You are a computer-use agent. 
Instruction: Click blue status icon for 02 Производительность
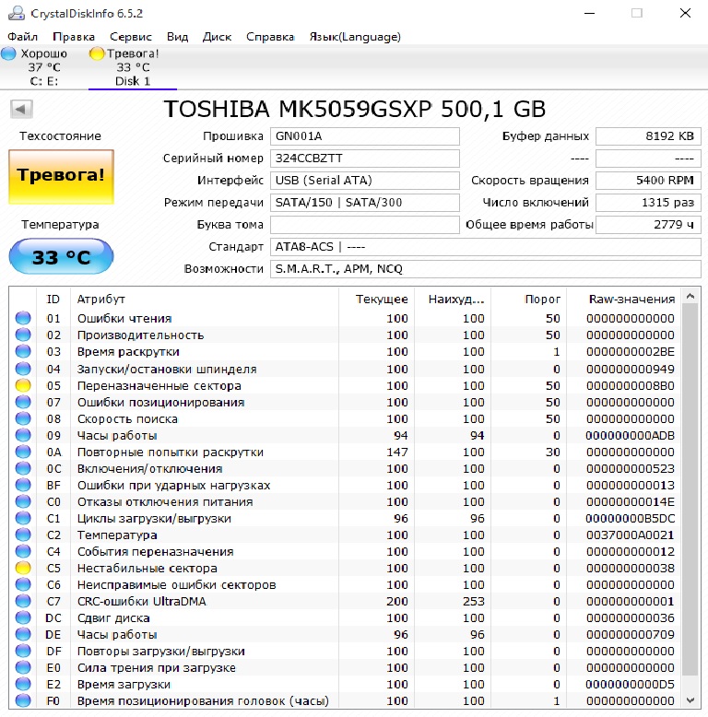click(23, 335)
